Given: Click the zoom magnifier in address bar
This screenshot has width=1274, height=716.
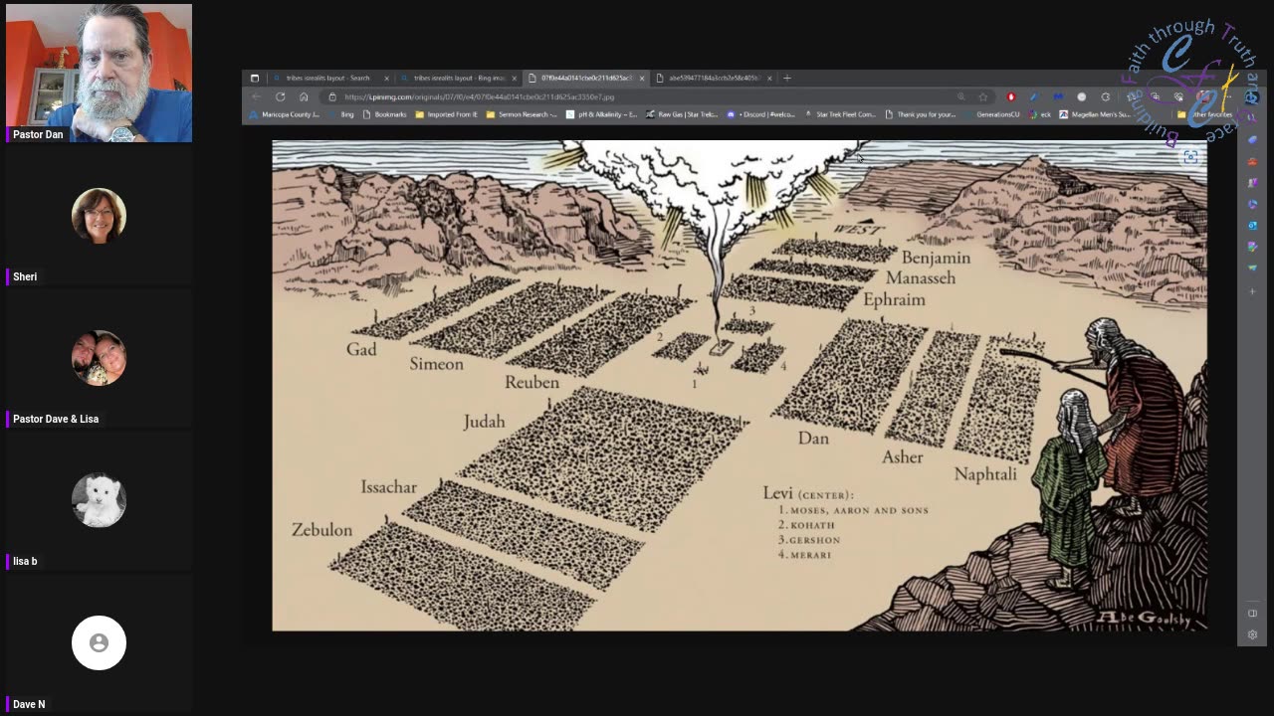Looking at the screenshot, I should [960, 96].
